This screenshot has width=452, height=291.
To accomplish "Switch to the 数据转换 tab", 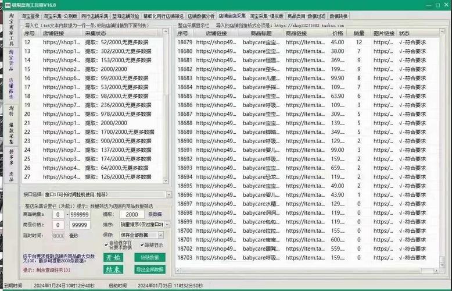I will [338, 16].
